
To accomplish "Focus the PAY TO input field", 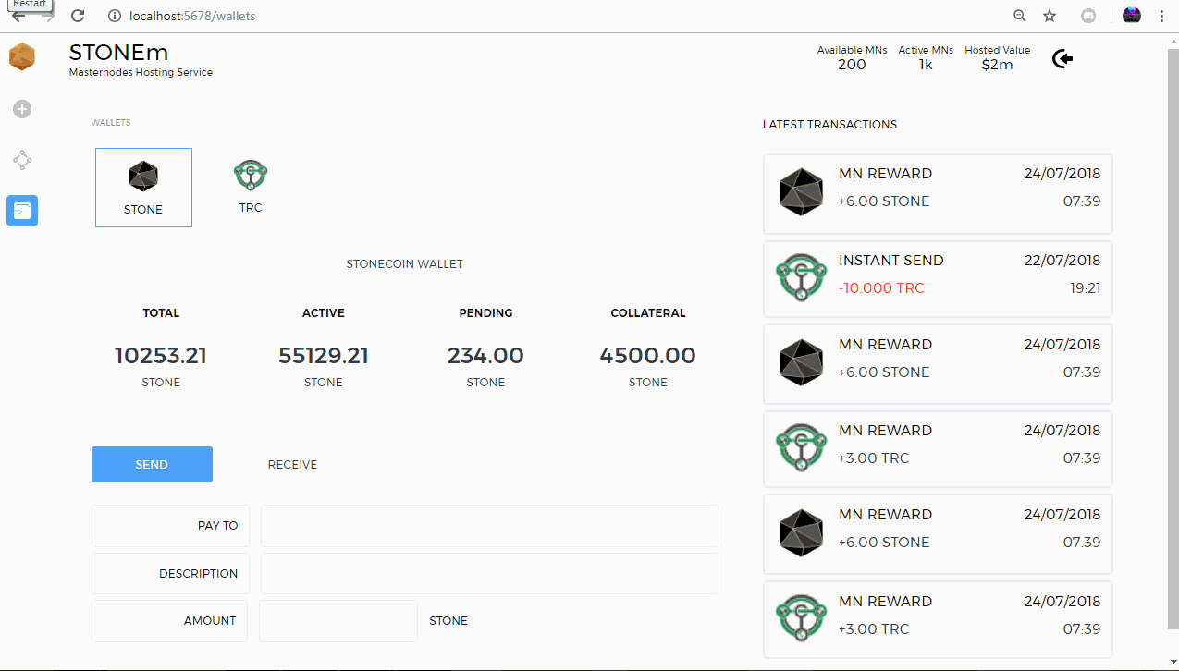I will pyautogui.click(x=489, y=526).
